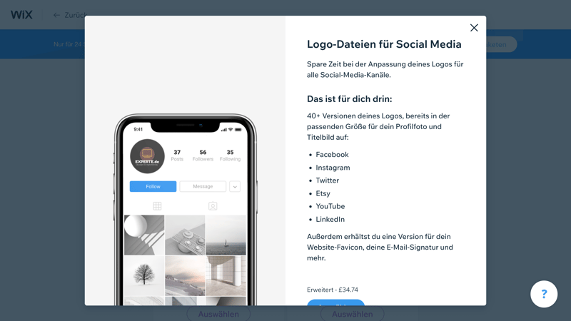
Task: Click the right Auswählen button
Action: coord(352,314)
